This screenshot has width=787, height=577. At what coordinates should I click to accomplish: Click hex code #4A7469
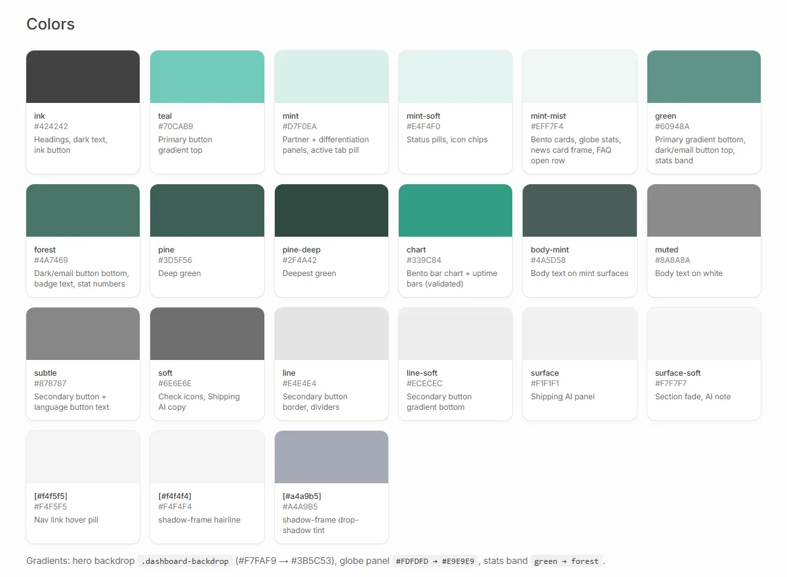(51, 260)
